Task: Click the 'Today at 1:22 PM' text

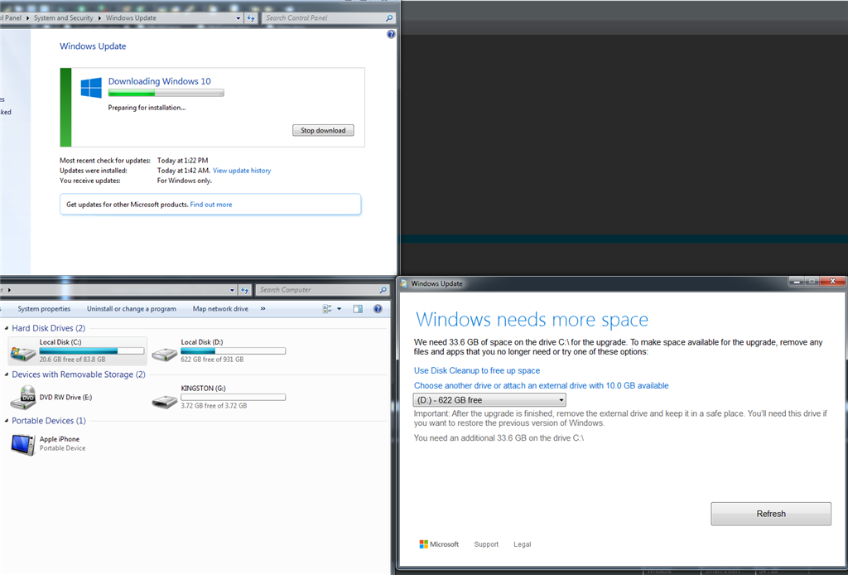Action: click(183, 160)
